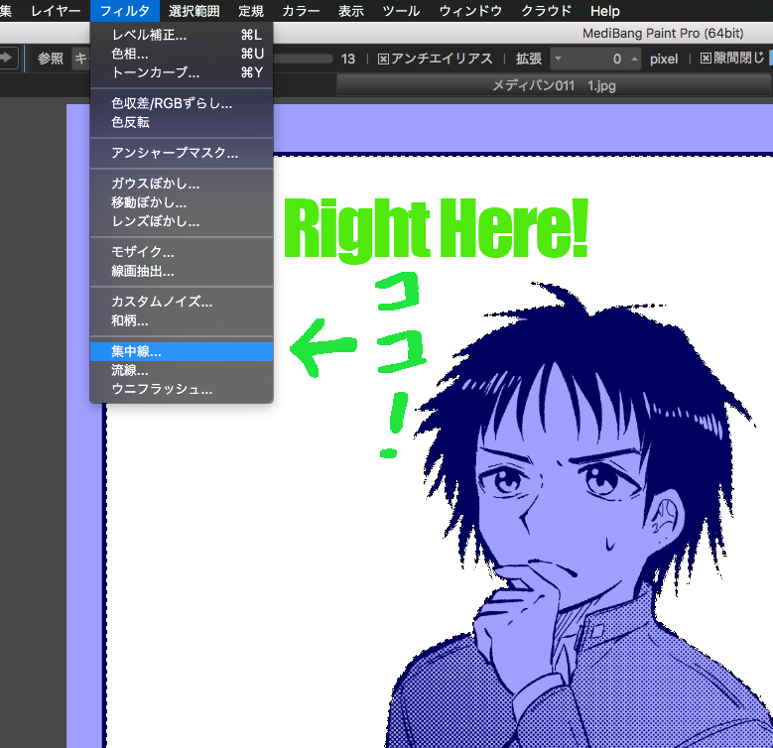Choose アンシャープマスク... filter

pos(182,153)
